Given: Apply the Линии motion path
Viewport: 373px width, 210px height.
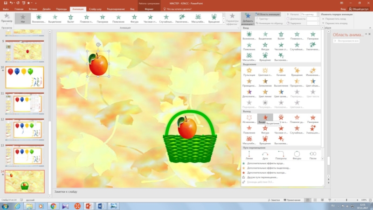Looking at the screenshot, I should click(249, 155).
